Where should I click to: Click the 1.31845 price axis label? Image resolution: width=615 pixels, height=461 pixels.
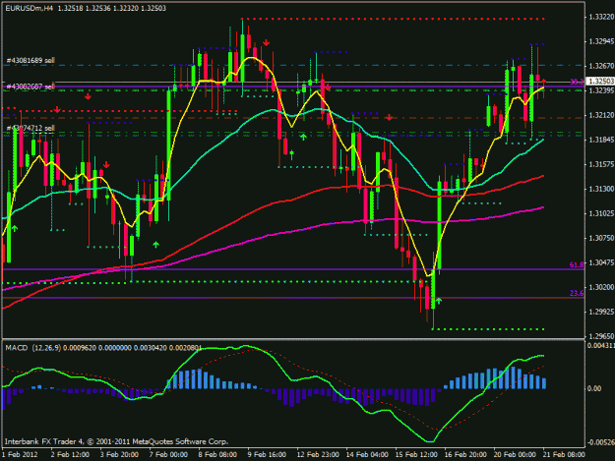601,140
